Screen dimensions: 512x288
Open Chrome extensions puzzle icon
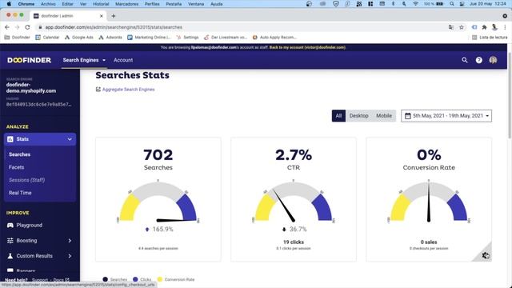tap(484, 27)
